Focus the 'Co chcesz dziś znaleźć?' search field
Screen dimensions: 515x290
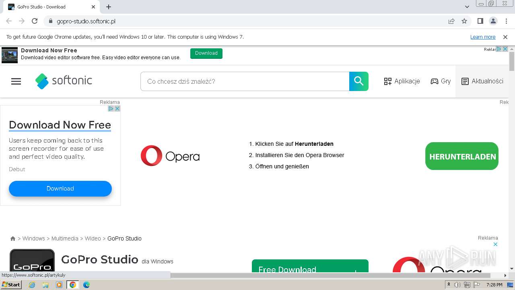[245, 81]
